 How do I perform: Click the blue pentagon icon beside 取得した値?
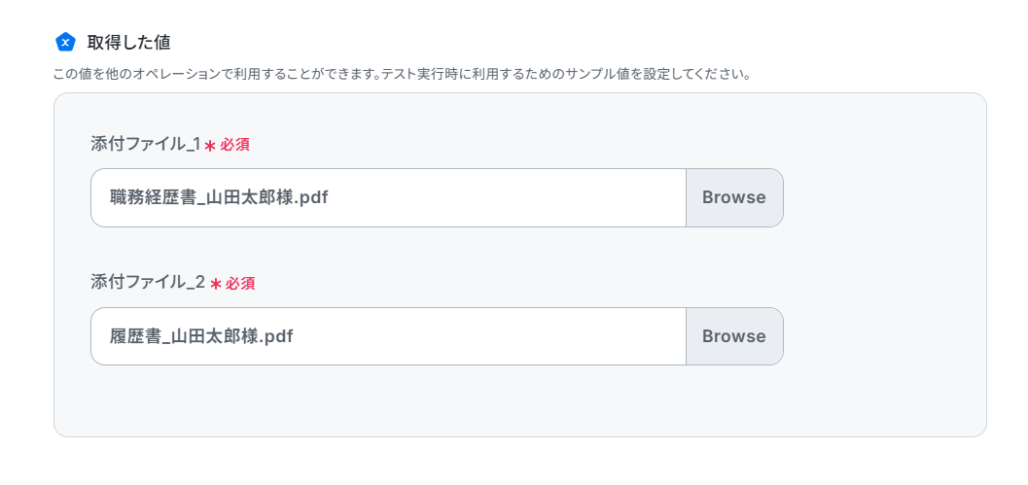[65, 43]
